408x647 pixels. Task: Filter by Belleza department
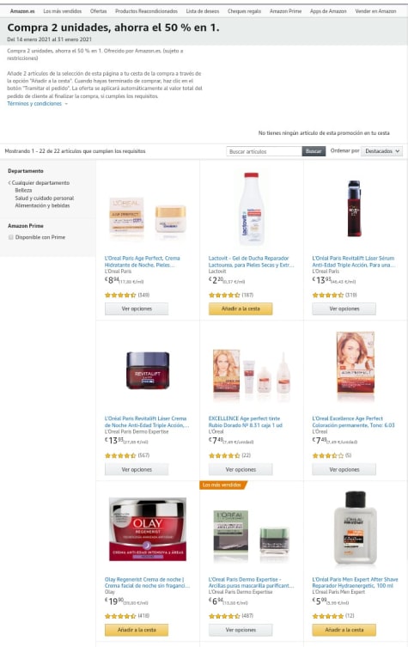23,190
